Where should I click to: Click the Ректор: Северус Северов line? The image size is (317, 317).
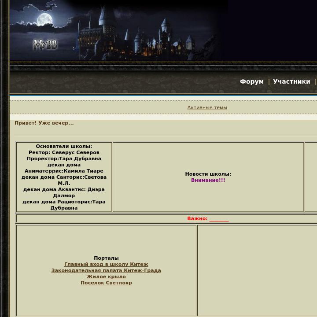(64, 152)
